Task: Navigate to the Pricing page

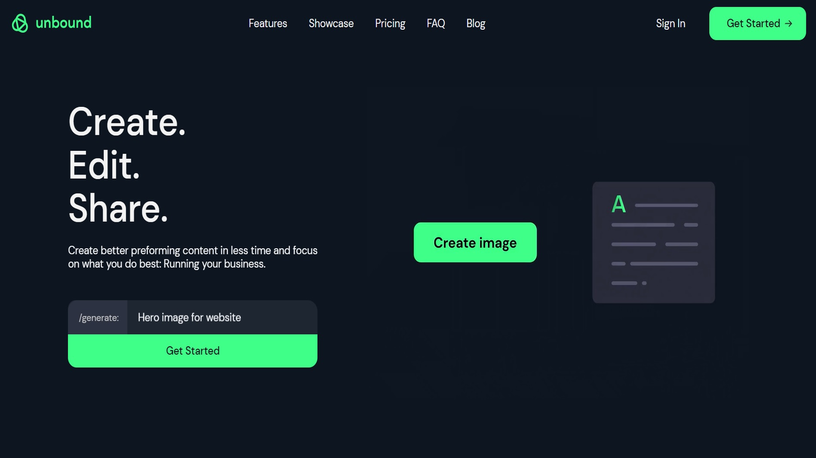Action: click(x=390, y=23)
